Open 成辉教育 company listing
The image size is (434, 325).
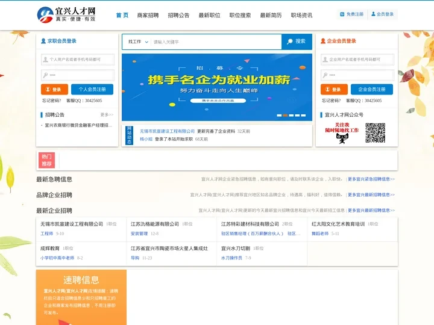point(50,248)
